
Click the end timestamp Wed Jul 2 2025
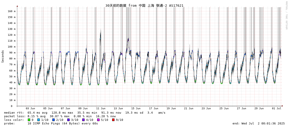click(x=259, y=123)
